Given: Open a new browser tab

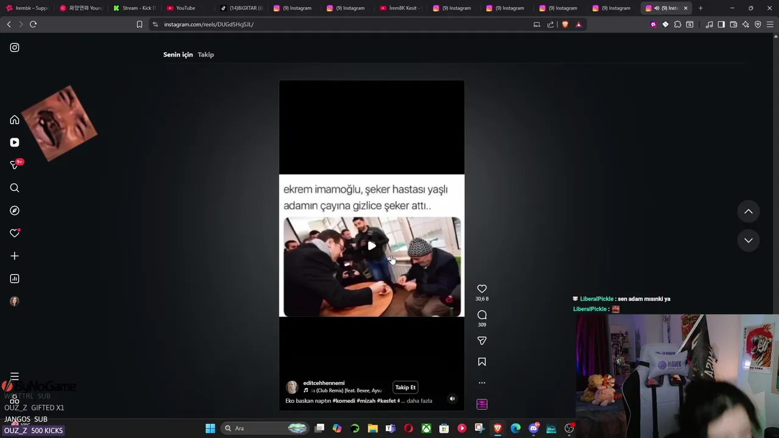Looking at the screenshot, I should tap(700, 8).
